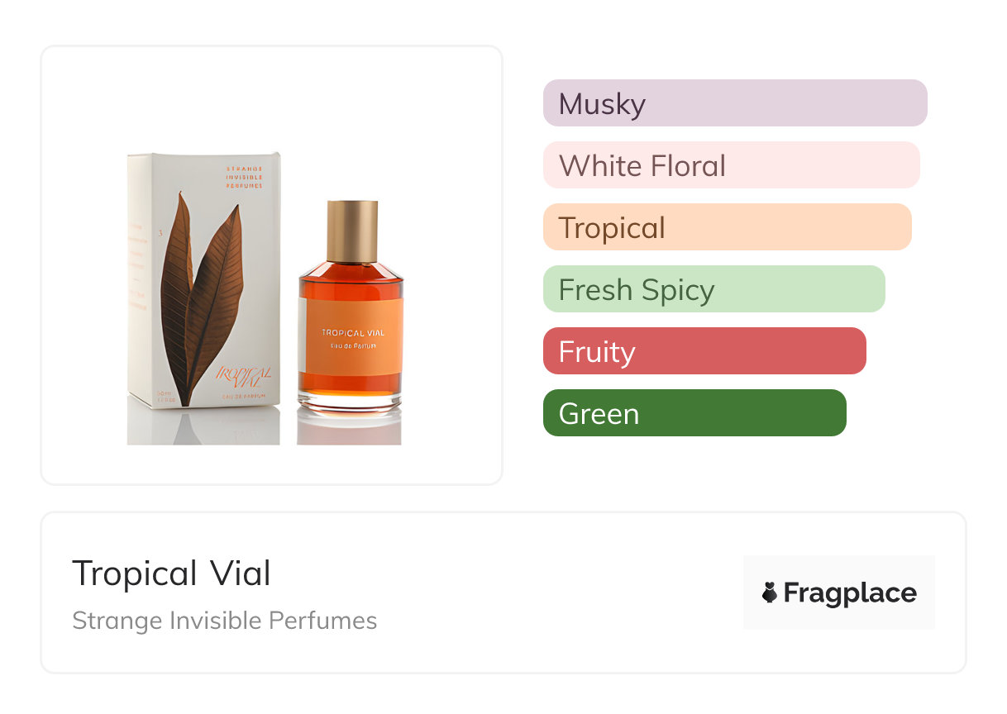Click Strange Invisible Perfumes text on box top
Image resolution: width=1007 pixels, height=714 pixels.
tap(244, 177)
